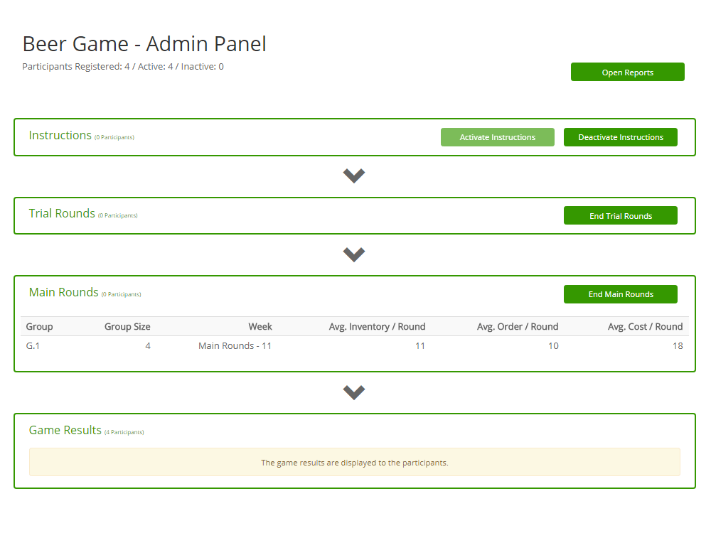End the trial rounds
The image size is (711, 533).
[620, 215]
